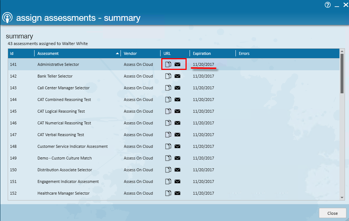Copy URL for CAT Verbal Reasoning Test
Image resolution: width=349 pixels, height=221 pixels.
(168, 135)
